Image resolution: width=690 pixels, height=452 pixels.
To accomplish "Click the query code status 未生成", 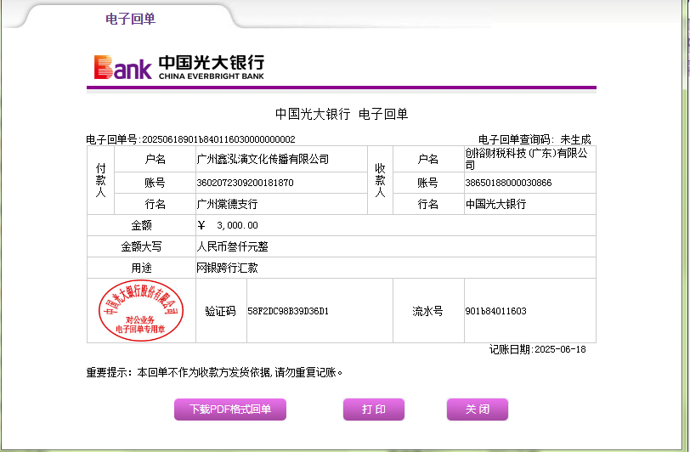I will pyautogui.click(x=575, y=139).
